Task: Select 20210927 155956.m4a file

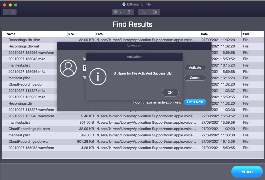Action: (x=27, y=72)
